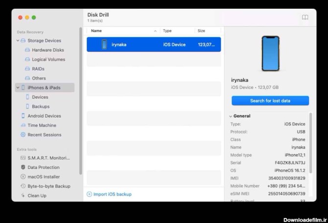The height and width of the screenshot is (223, 328).
Task: Click the Time Machine sidebar icon
Action: 23,125
